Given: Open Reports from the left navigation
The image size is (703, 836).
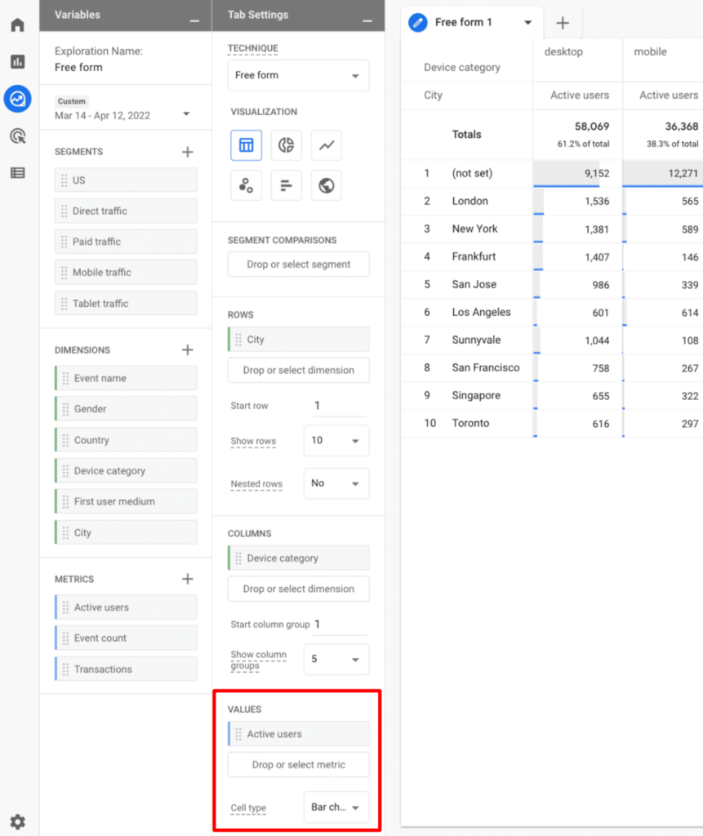Looking at the screenshot, I should [17, 61].
